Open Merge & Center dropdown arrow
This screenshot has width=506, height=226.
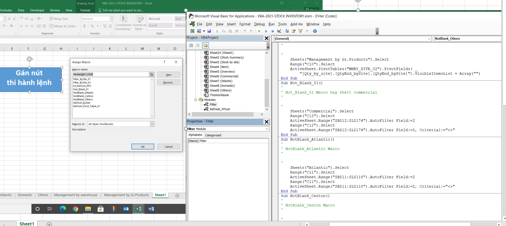pos(78,26)
